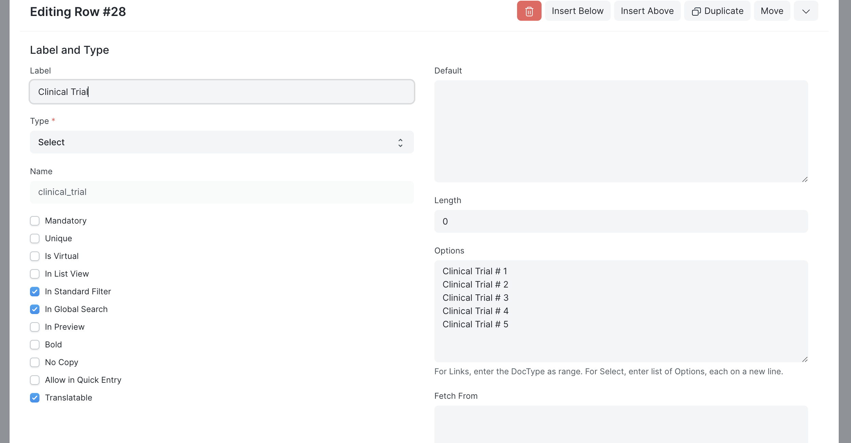Click the Move button

[772, 11]
